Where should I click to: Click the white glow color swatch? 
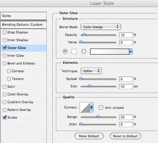pos(74,51)
